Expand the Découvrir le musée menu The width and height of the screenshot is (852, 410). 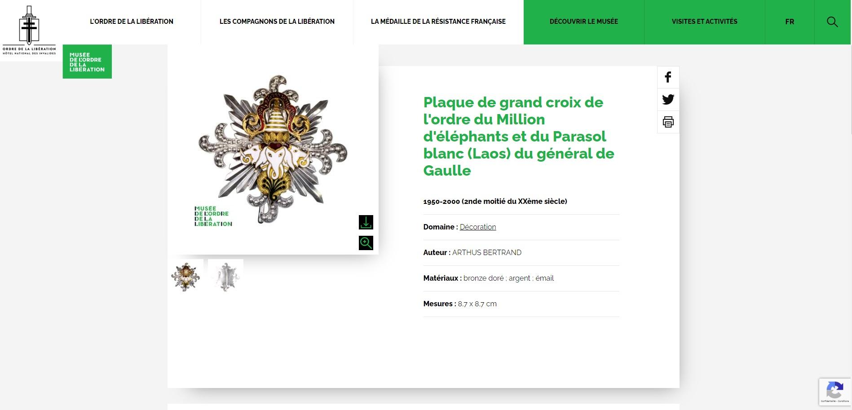click(x=584, y=22)
